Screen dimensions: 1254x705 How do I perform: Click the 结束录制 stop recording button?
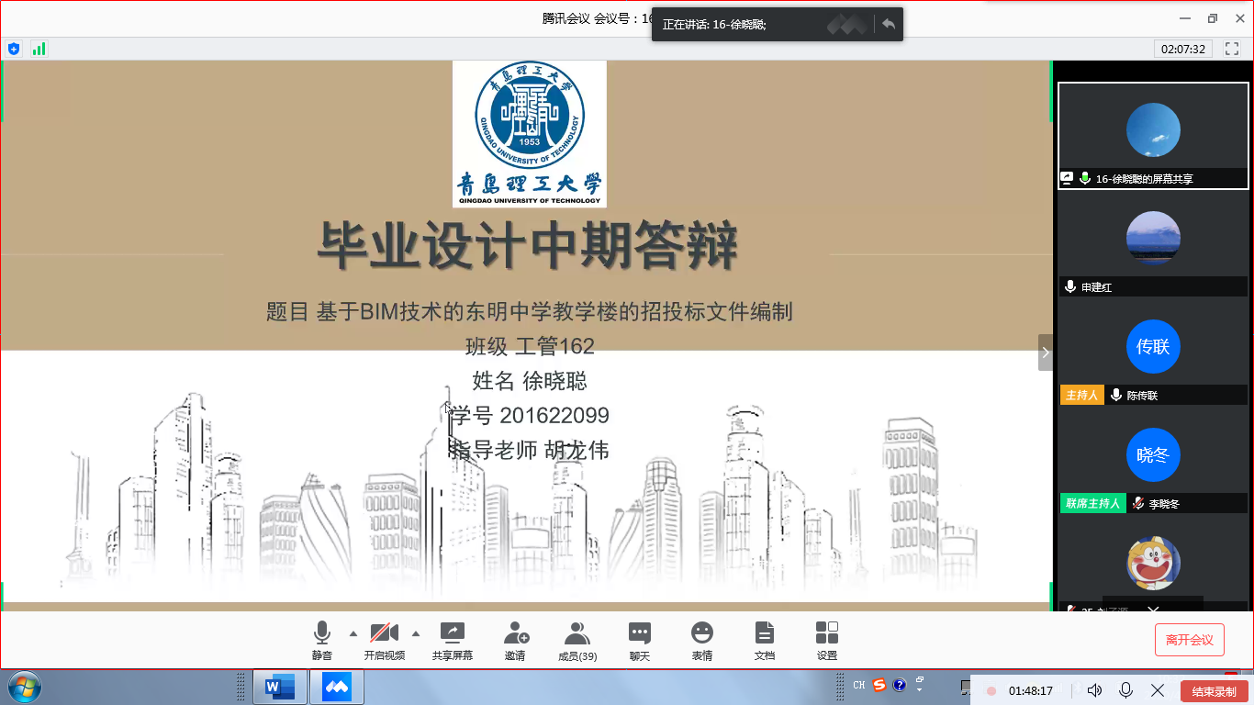pos(1214,691)
